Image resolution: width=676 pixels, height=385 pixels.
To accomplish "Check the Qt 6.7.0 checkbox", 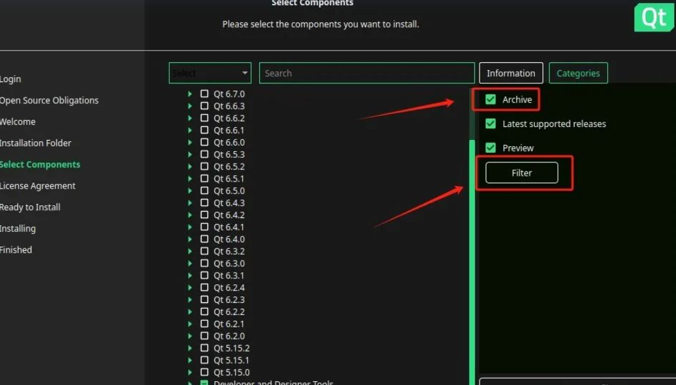I will (x=204, y=94).
